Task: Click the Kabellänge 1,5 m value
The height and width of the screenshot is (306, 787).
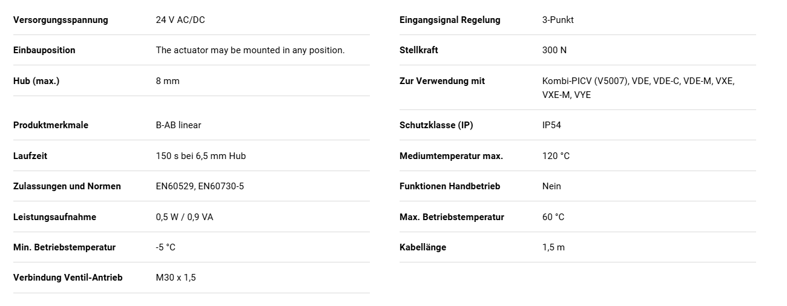Action: (x=553, y=247)
